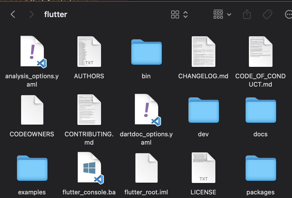Select the docs folder icon

click(261, 110)
